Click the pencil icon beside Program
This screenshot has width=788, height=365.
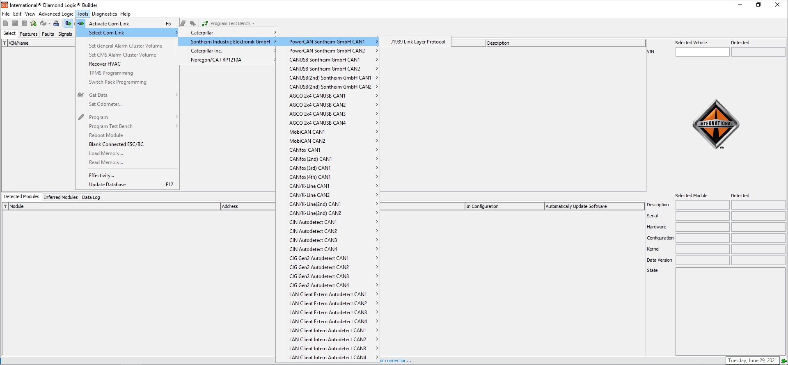coord(81,117)
